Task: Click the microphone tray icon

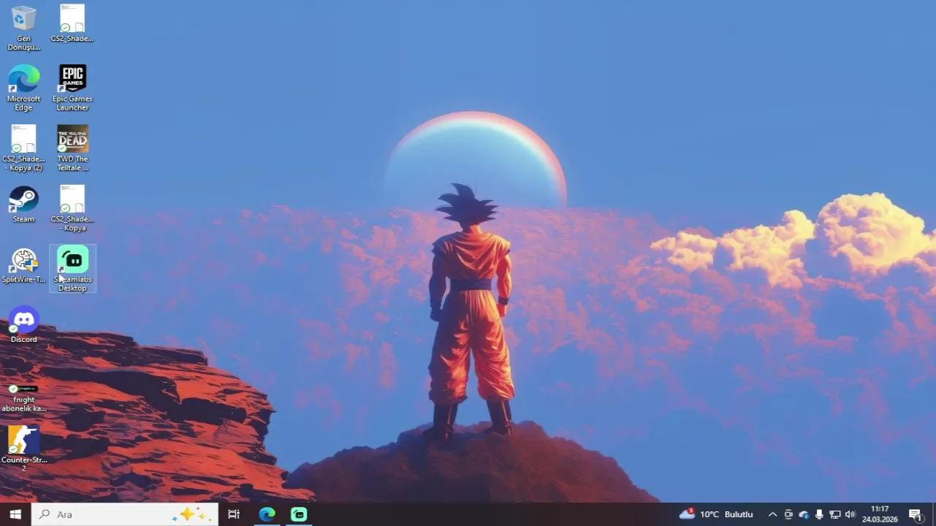Action: click(x=819, y=514)
